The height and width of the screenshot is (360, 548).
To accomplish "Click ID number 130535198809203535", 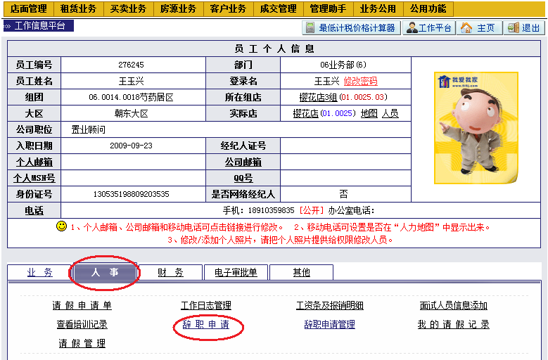I will coord(131,194).
